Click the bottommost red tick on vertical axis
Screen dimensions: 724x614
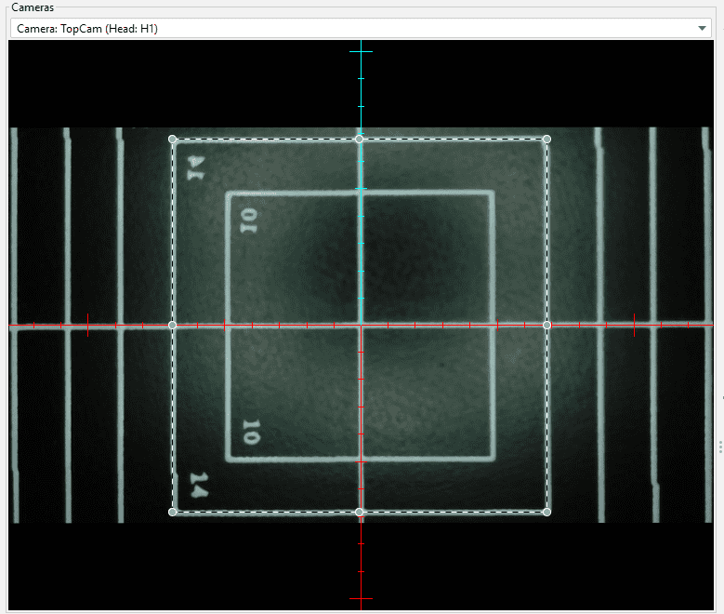(361, 598)
